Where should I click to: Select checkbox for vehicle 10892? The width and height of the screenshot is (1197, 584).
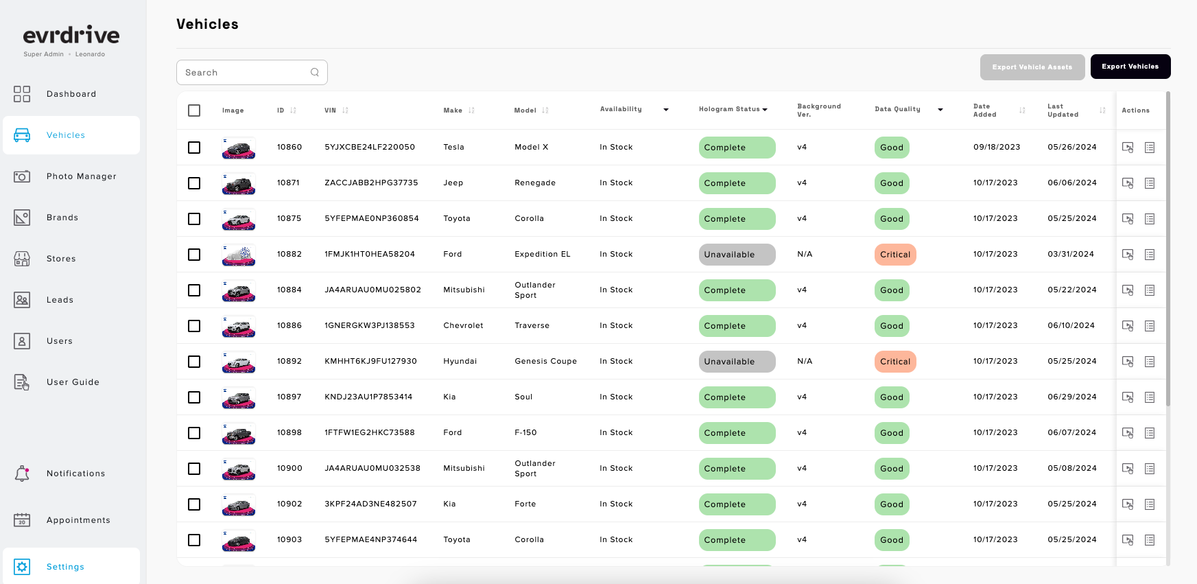click(x=194, y=362)
